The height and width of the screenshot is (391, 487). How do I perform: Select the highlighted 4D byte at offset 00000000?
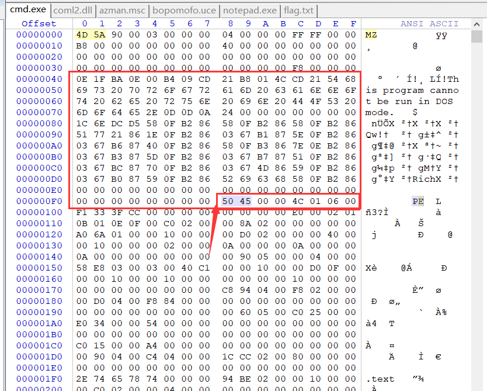(x=82, y=34)
